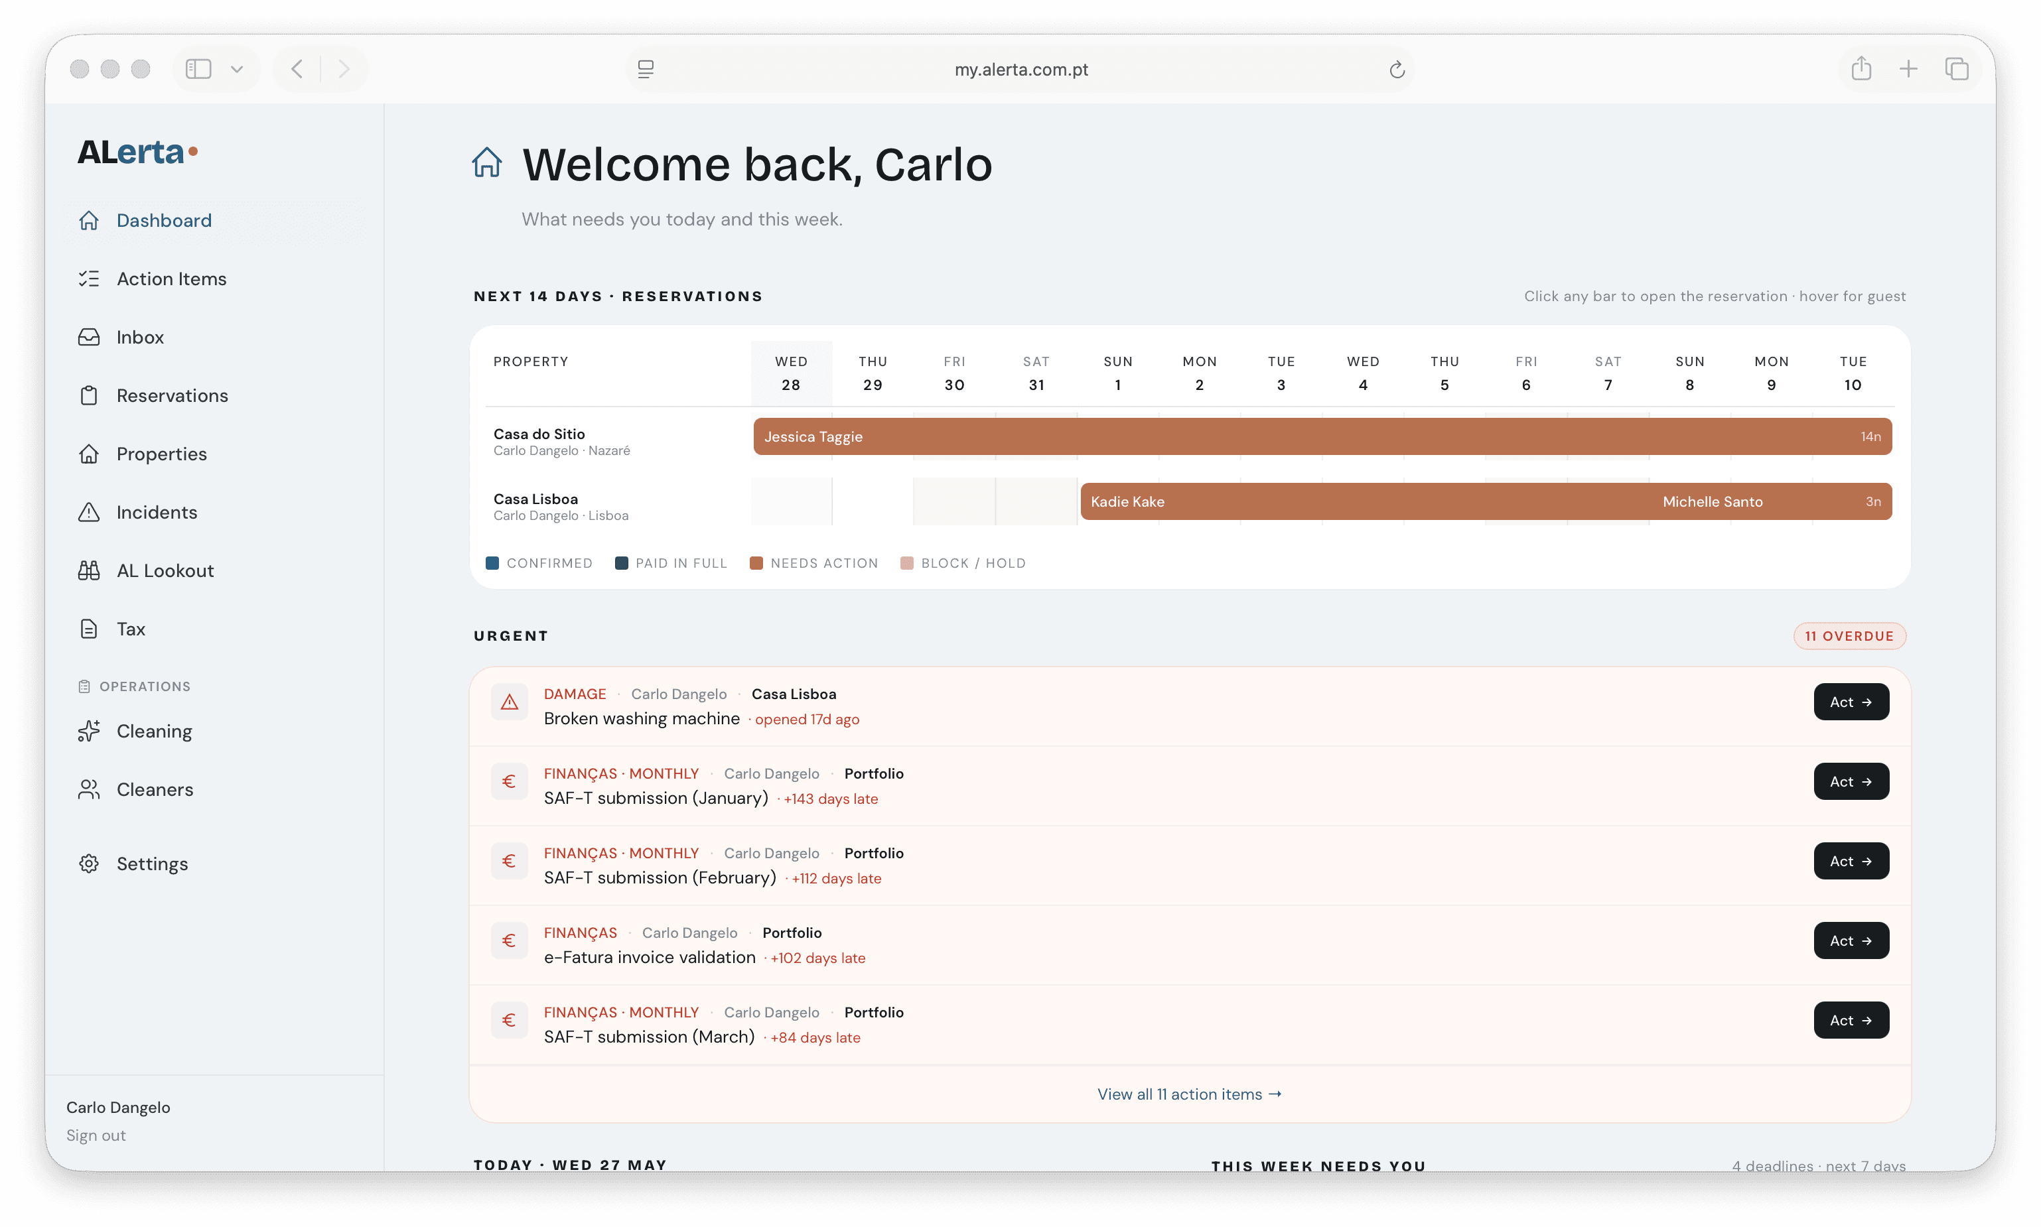Viewport: 2041px width, 1227px height.
Task: Go to Action Items in sidebar
Action: tap(171, 279)
